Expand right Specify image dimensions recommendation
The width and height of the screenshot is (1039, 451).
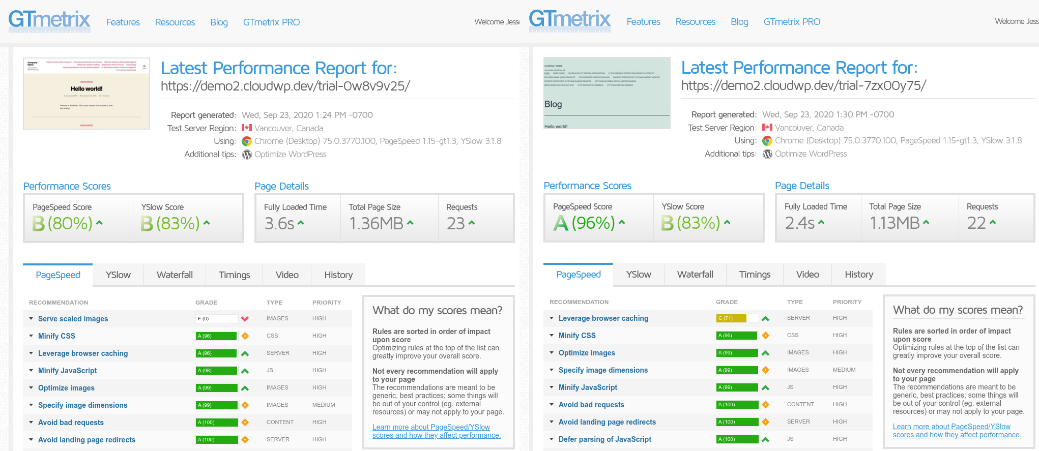(552, 370)
